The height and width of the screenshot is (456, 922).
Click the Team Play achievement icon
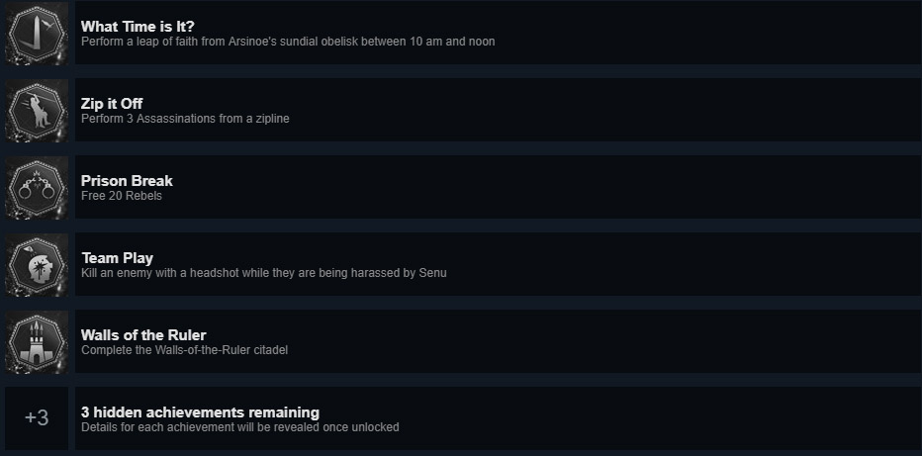click(37, 265)
